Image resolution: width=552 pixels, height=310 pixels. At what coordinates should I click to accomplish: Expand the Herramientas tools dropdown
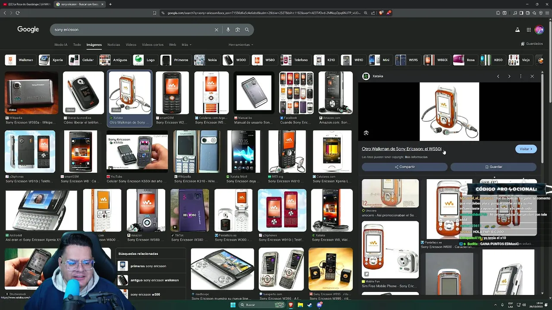[241, 45]
